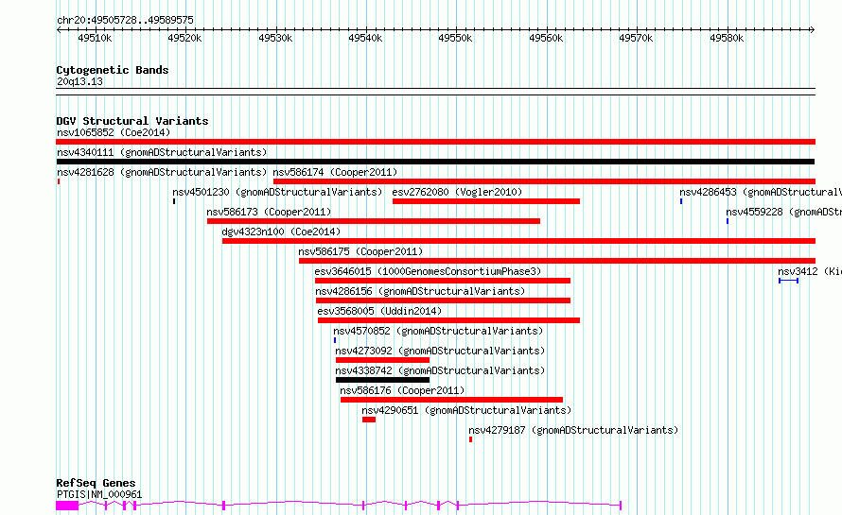The width and height of the screenshot is (842, 515).
Task: Click the nsv1065852 (Coe2014) variant label
Action: [114, 132]
